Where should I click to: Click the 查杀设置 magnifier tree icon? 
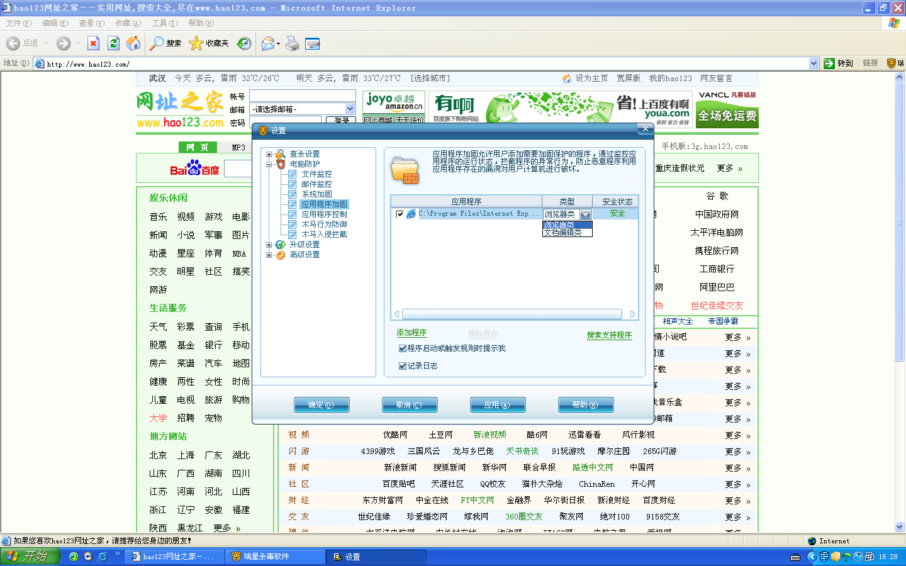coord(281,154)
